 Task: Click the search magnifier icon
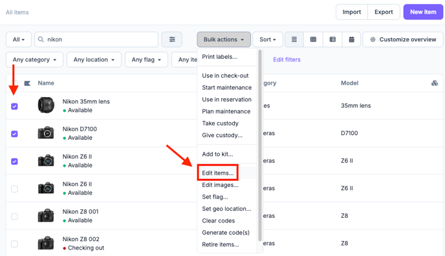[x=41, y=39]
